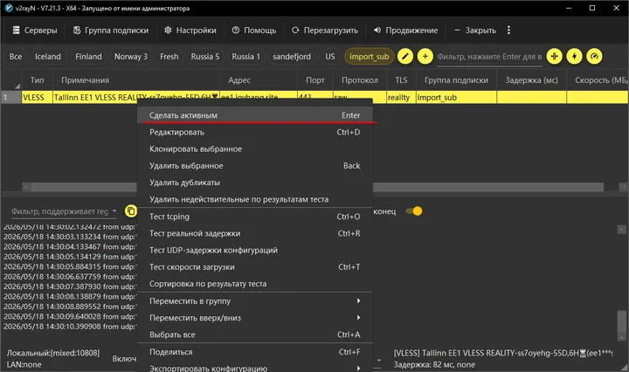Screen dimensions: 629x372
Task: Sort by the Примечания column header
Action: 136,80
